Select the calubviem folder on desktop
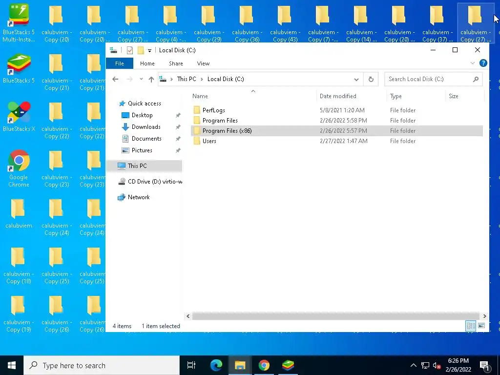Image resolution: width=500 pixels, height=375 pixels. click(19, 214)
